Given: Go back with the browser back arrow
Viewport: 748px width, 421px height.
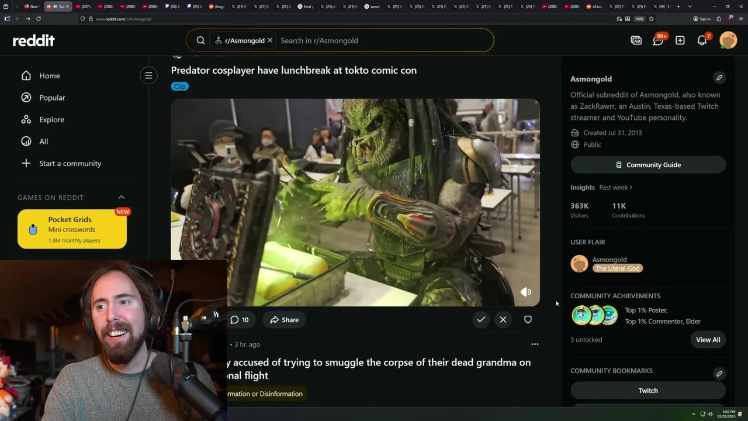Looking at the screenshot, I should [x=18, y=19].
